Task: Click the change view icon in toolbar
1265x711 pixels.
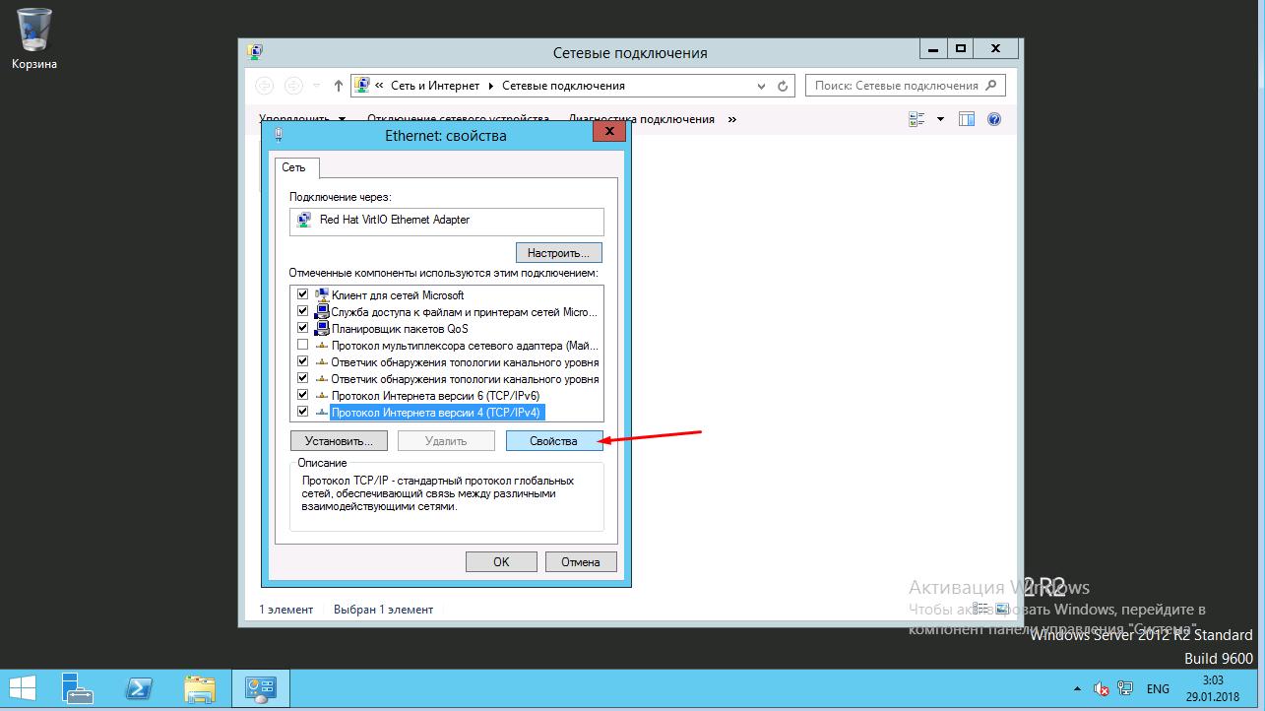Action: pyautogui.click(x=917, y=119)
